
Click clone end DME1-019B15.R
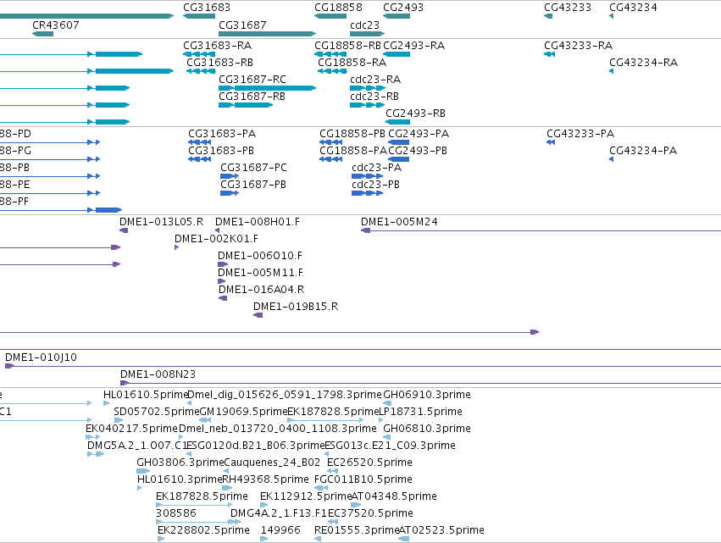coord(296,308)
